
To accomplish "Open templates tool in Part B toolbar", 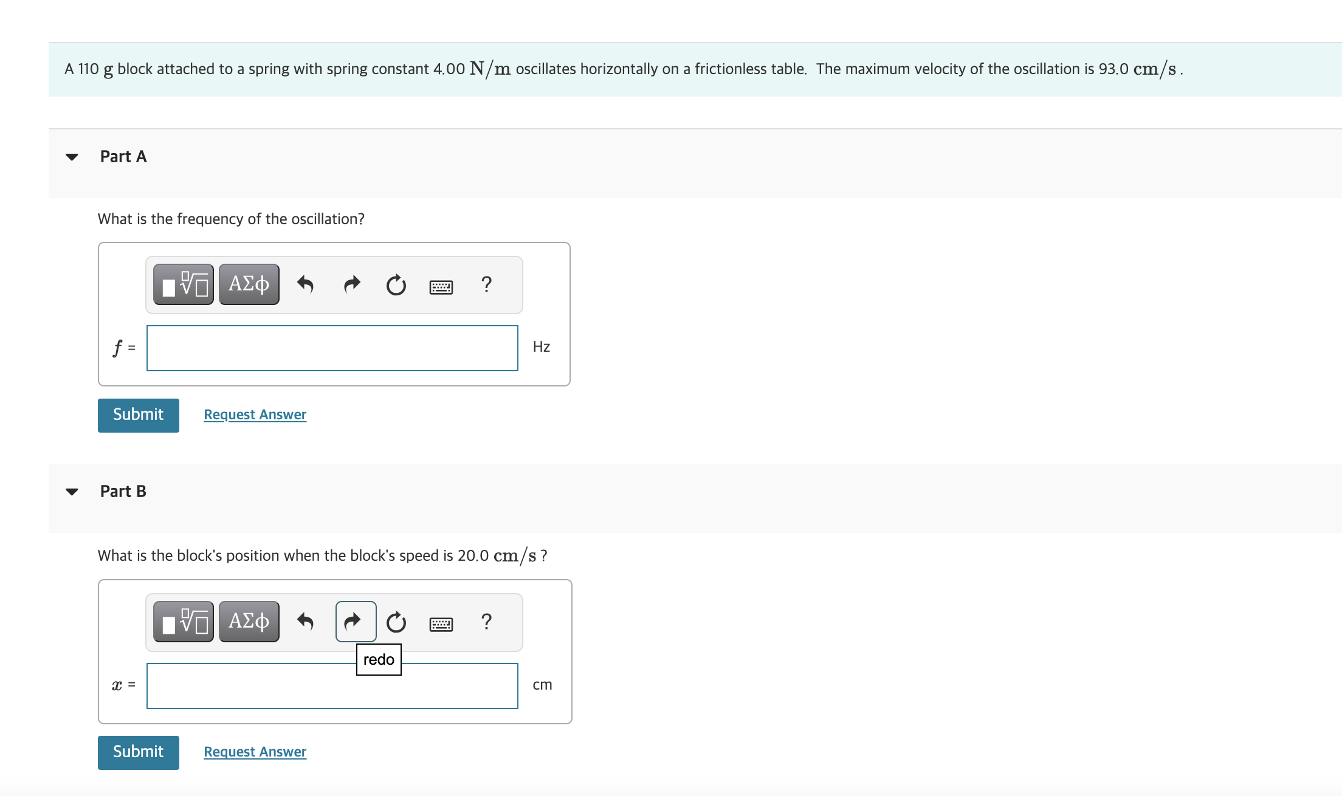I will [x=184, y=622].
